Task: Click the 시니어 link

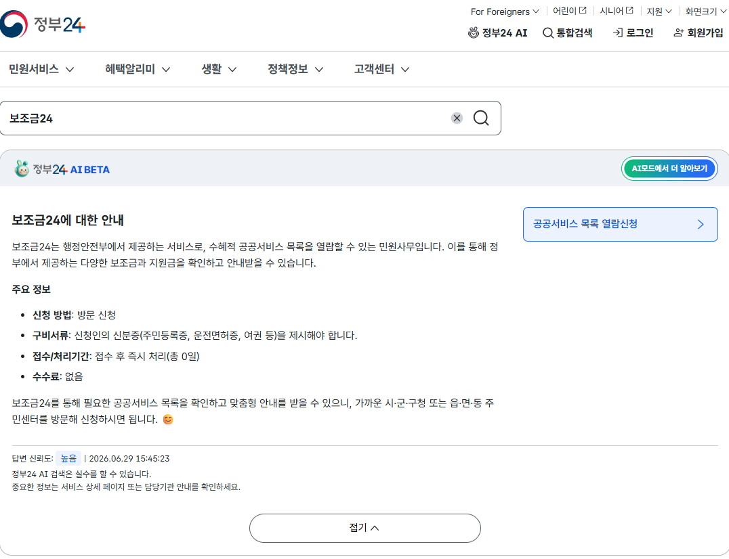Action: [617, 11]
